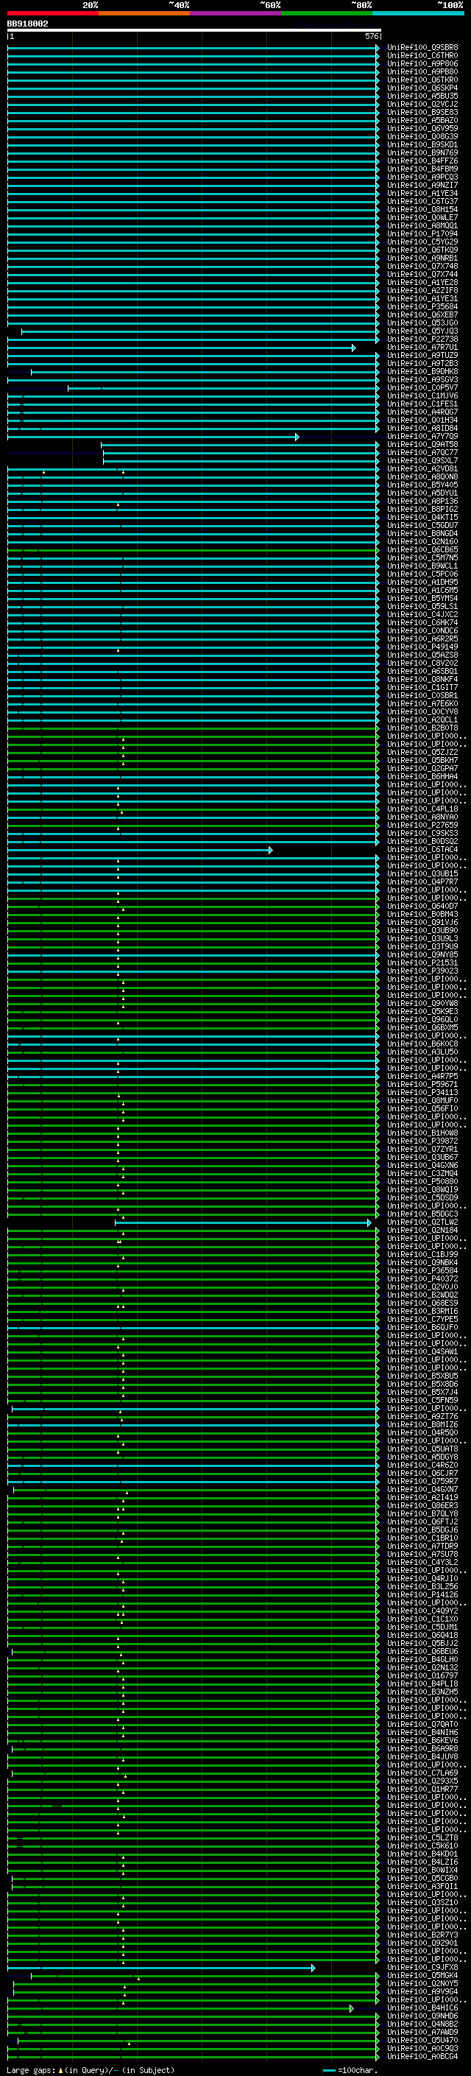Select label UniRef100_B6HHA4
This screenshot has width=471, height=2076.
[422, 777]
